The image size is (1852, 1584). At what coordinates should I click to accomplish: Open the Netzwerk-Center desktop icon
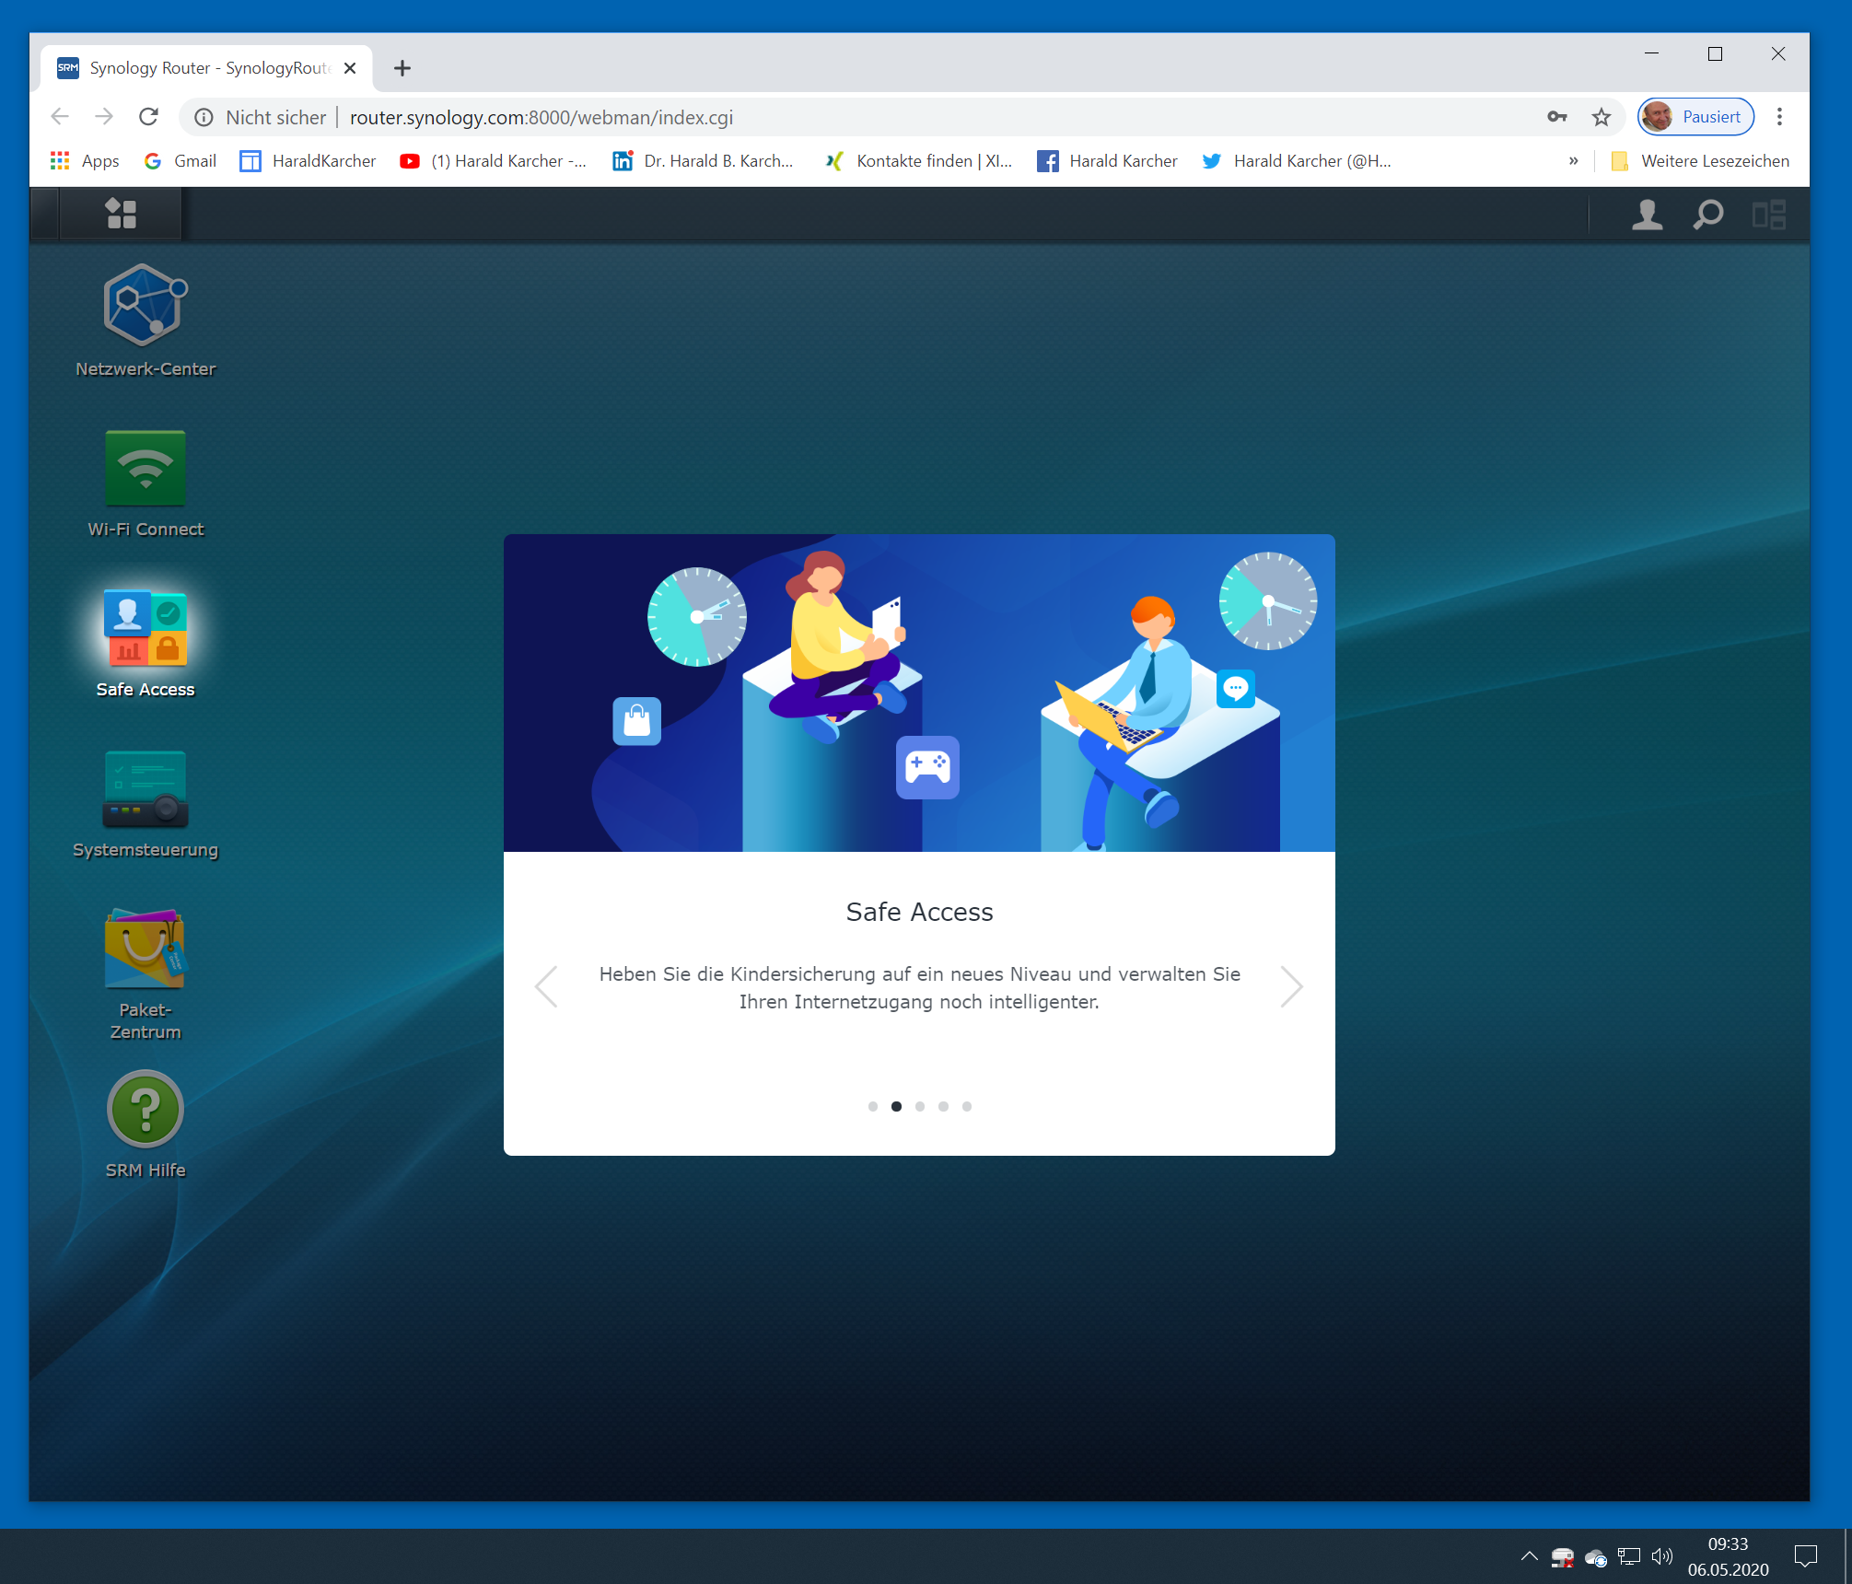click(145, 306)
